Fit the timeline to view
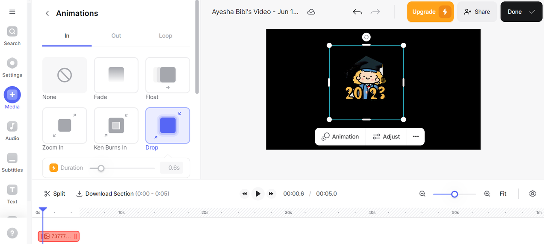This screenshot has width=544, height=244. point(503,194)
